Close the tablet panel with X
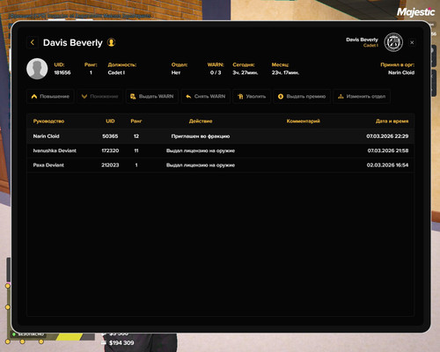Screen dimensions: 440x352 (x=412, y=42)
